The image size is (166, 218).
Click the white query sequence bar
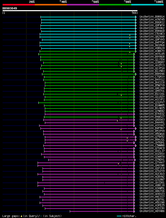70,11
